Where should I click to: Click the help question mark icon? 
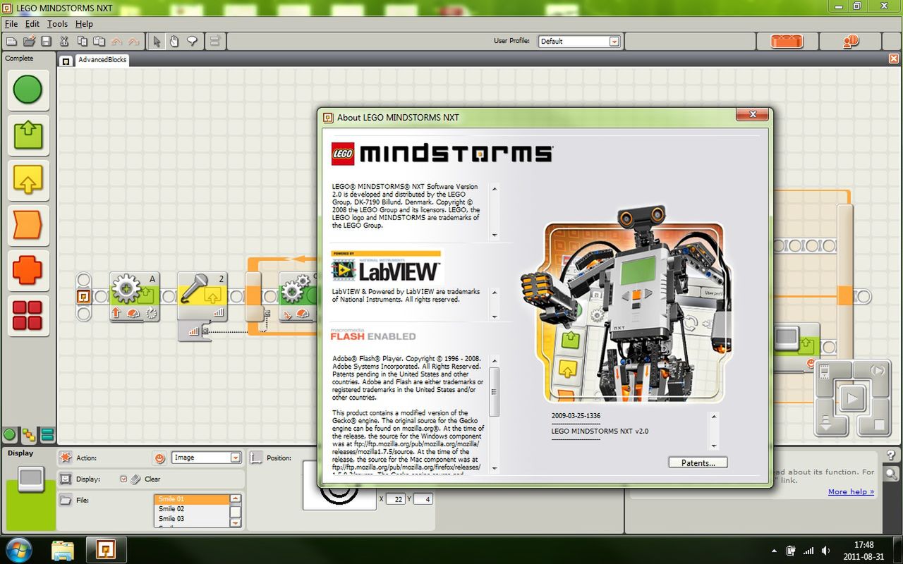[891, 455]
